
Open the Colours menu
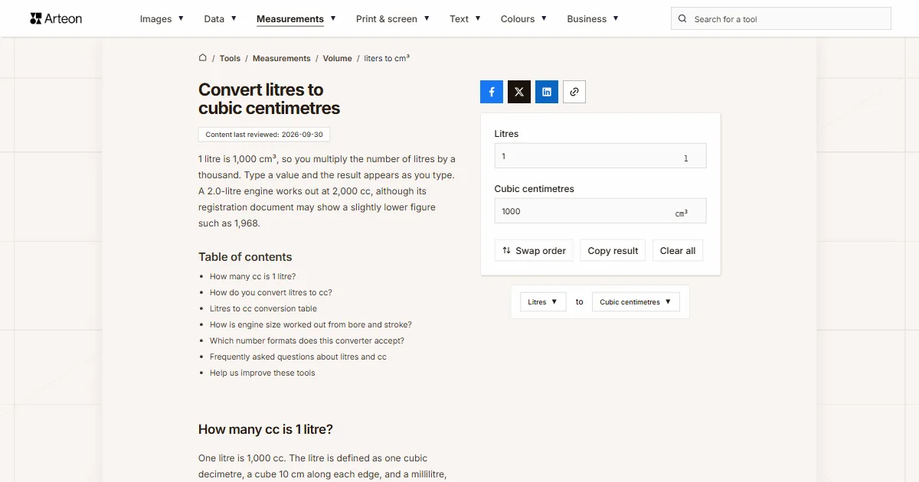(x=524, y=19)
